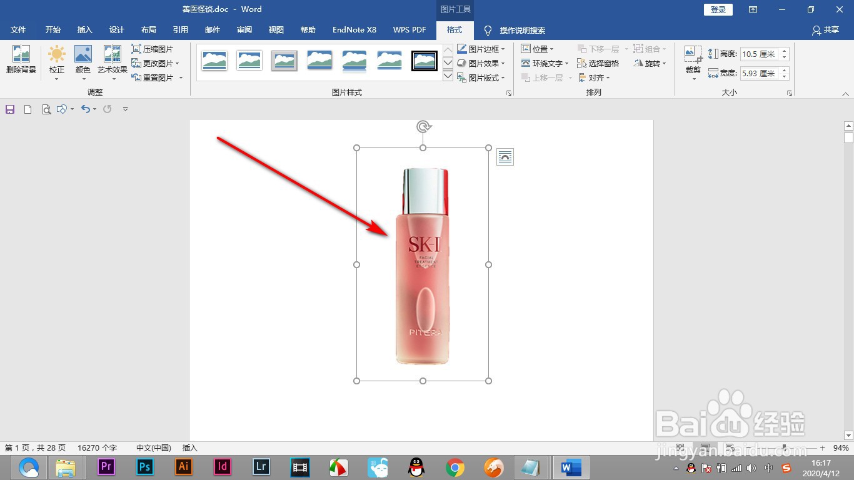
Task: Switch to the References (引用) tab
Action: click(x=181, y=30)
